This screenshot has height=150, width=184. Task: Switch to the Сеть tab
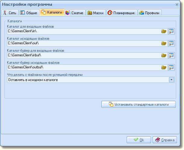coord(10,13)
